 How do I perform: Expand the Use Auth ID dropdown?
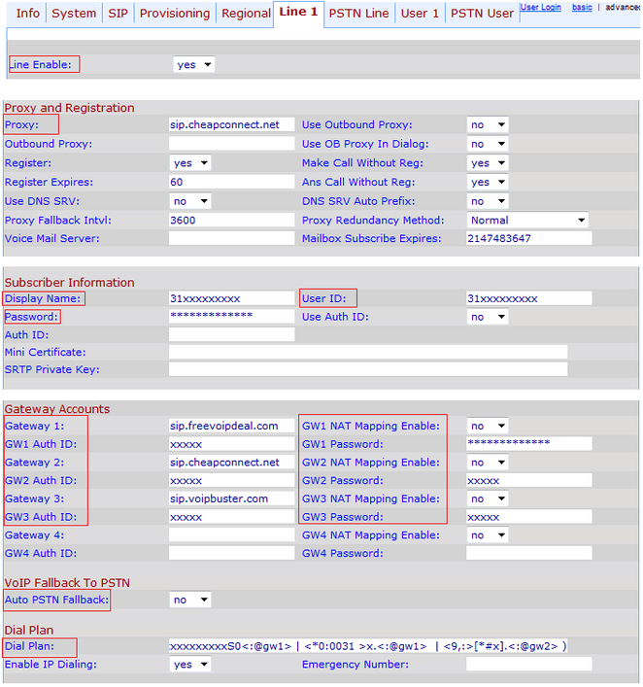pos(488,317)
